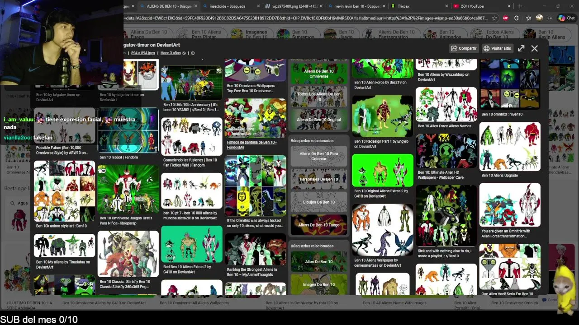Click the 894 x 894 jpeg size link
579x325 pixels.
click(x=143, y=53)
